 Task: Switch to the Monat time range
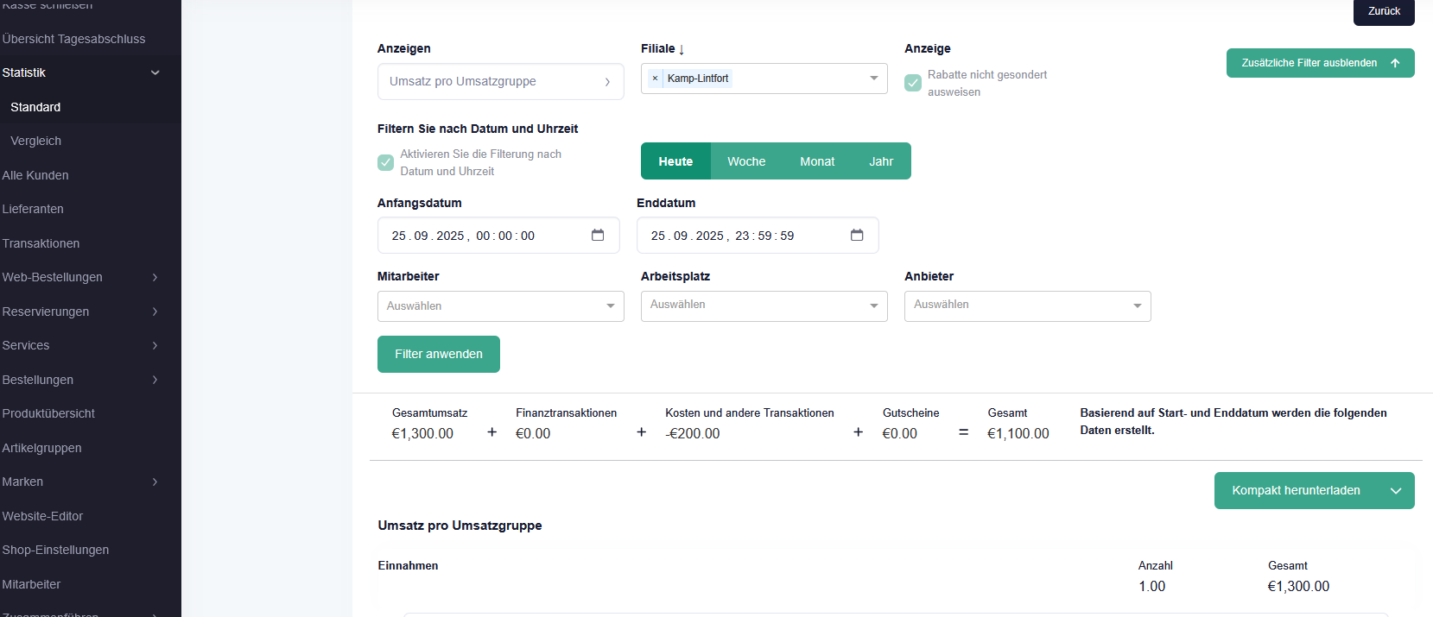tap(817, 161)
